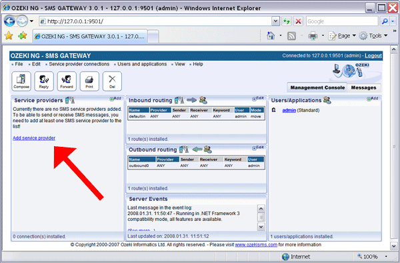
Task: Select the OZEKI NG browser tab
Action: (90, 36)
